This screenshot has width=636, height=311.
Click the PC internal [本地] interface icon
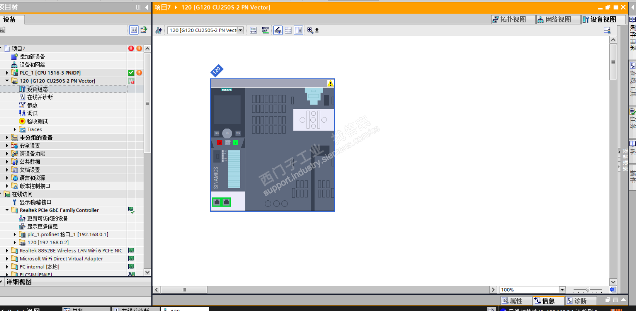tap(15, 267)
